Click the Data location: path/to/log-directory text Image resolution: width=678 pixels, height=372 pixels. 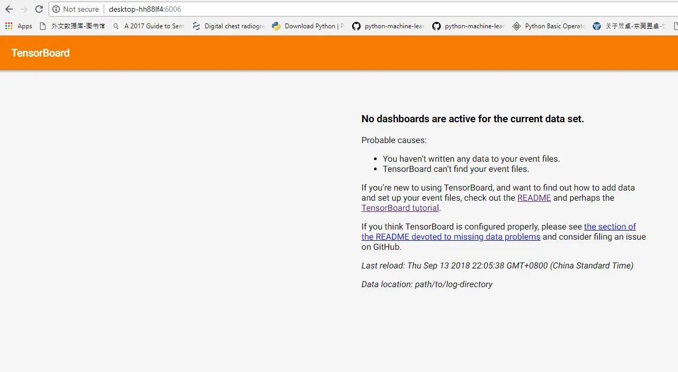coord(427,284)
